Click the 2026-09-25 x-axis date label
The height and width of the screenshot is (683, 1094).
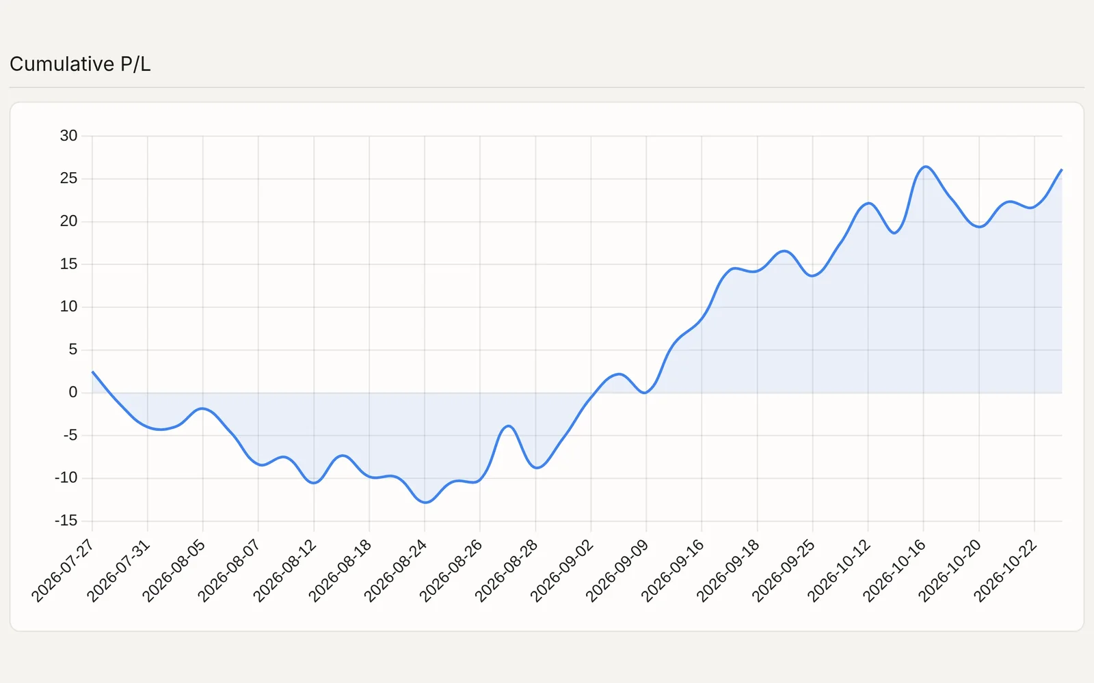pos(783,571)
